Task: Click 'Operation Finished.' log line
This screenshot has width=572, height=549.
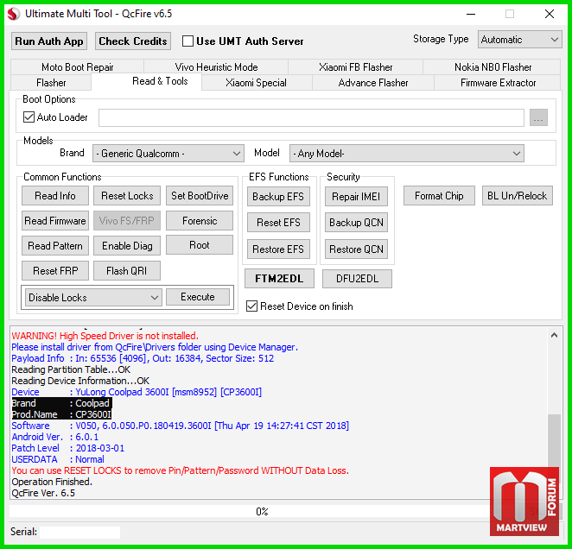Action: 52,482
